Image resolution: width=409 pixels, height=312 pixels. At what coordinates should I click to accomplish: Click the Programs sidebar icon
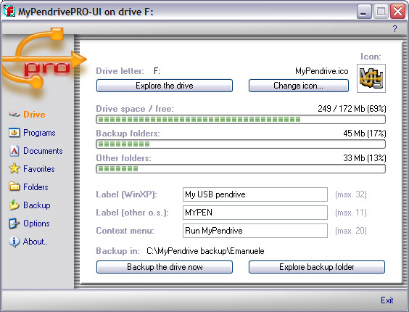pyautogui.click(x=14, y=133)
